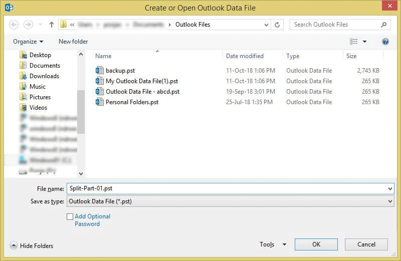
Task: Expand the File name dropdown arrow
Action: coord(390,189)
